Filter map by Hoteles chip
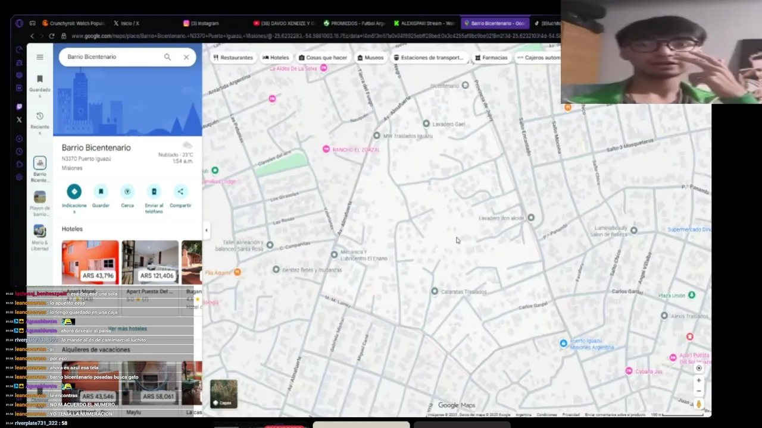This screenshot has width=762, height=428. [x=276, y=58]
